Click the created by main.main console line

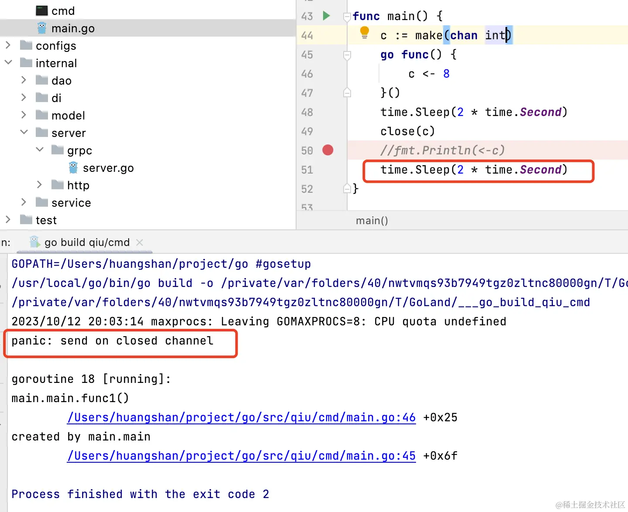pos(81,437)
